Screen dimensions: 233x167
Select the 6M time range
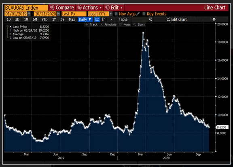coord(35,19)
